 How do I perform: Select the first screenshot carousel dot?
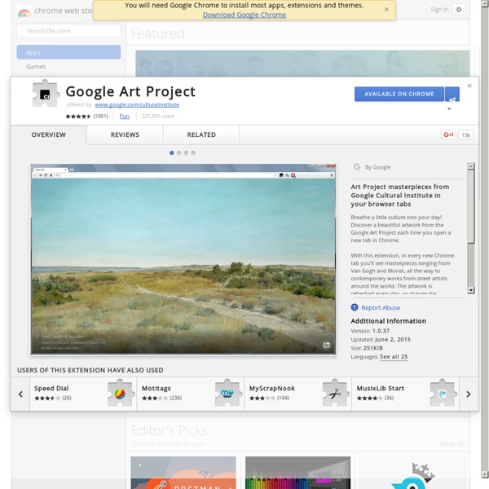(x=171, y=153)
